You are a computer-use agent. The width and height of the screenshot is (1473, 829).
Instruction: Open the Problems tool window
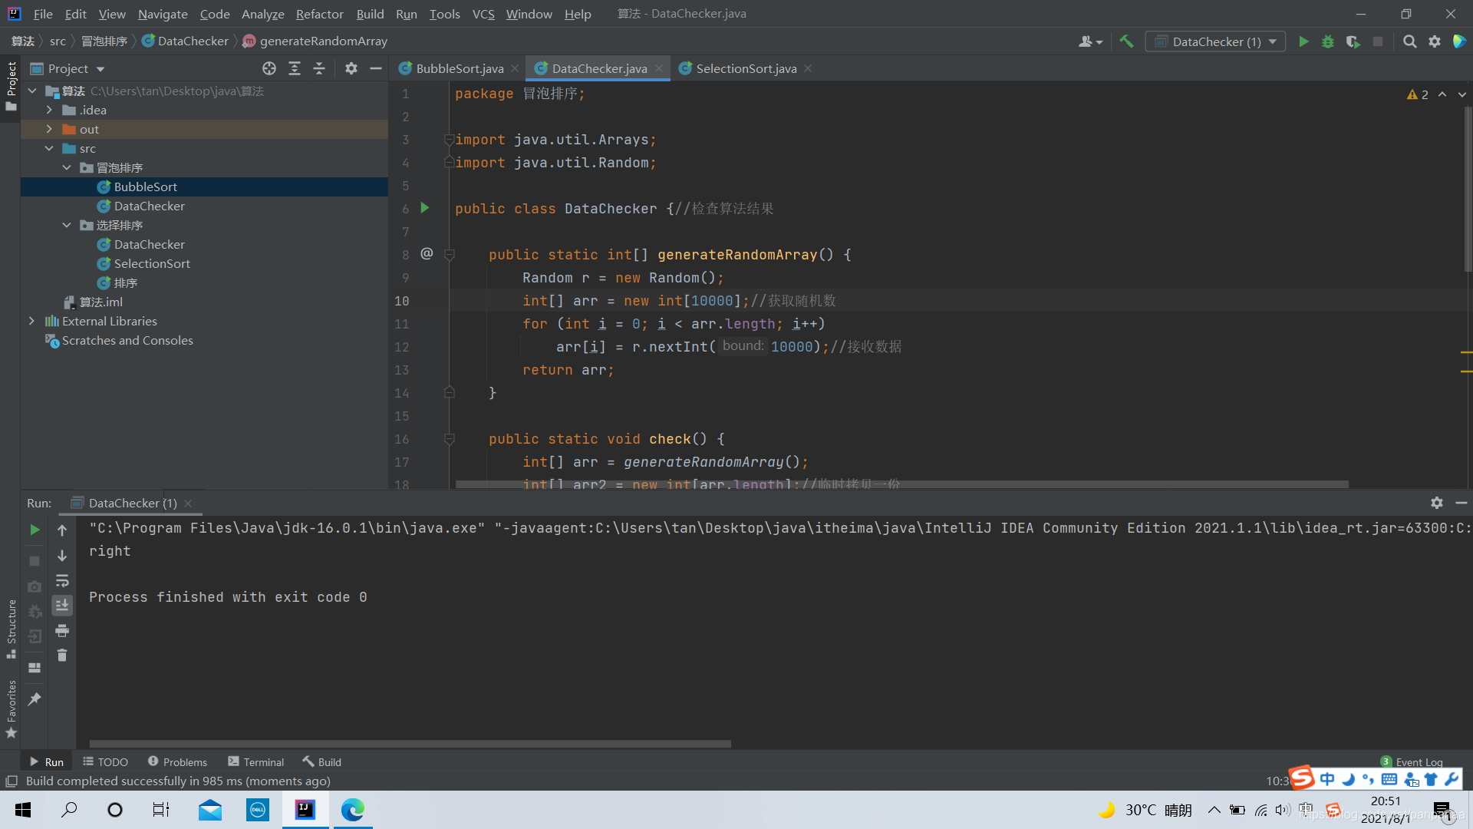click(177, 761)
